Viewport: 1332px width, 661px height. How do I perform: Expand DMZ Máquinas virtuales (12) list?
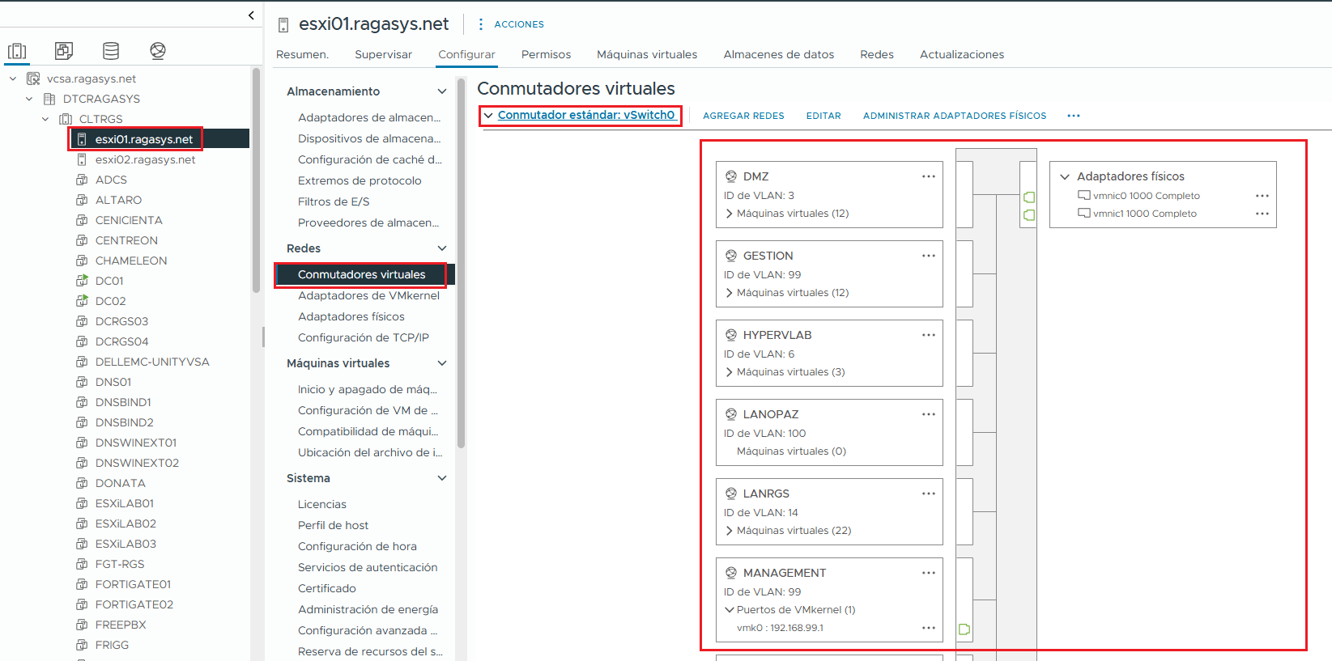click(x=730, y=214)
